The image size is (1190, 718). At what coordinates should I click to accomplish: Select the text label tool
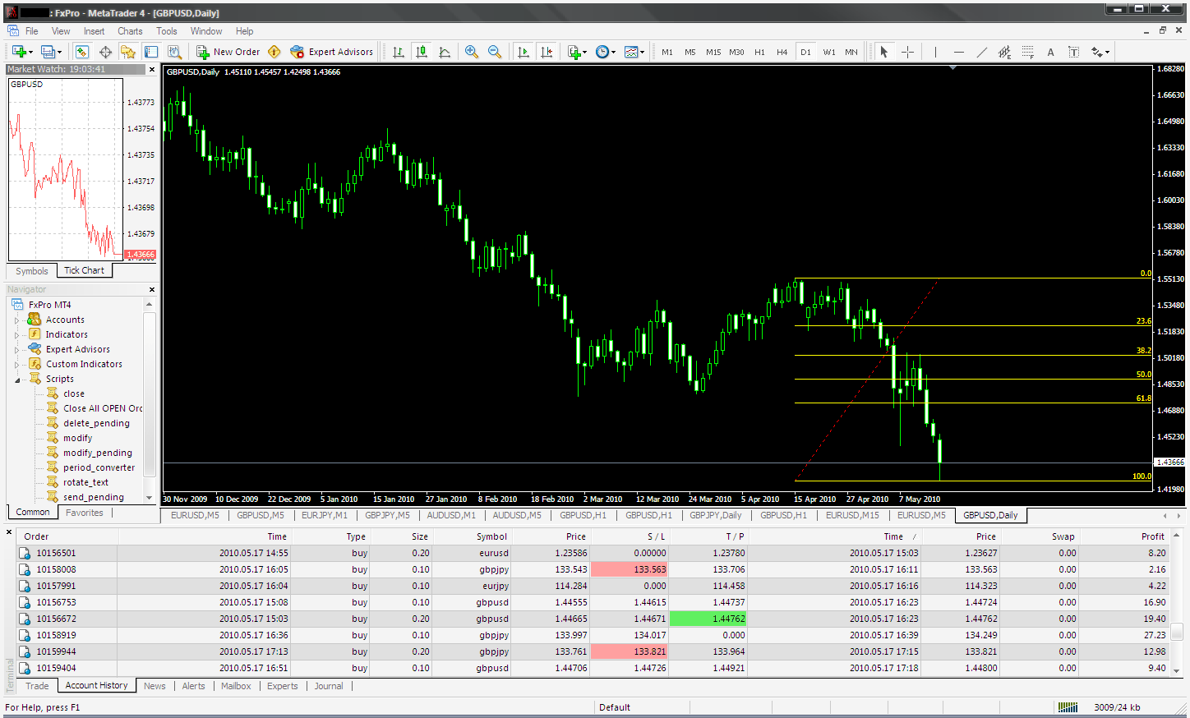click(x=1073, y=52)
